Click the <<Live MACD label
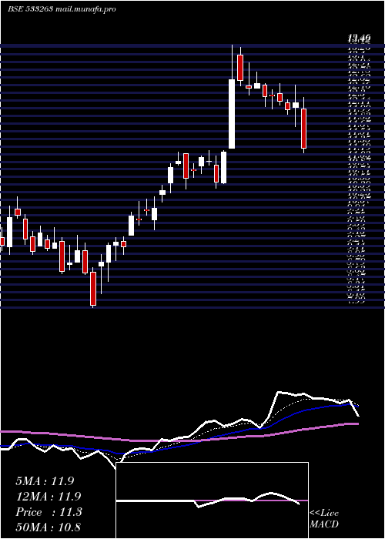This screenshot has height=539, width=385. point(324,519)
